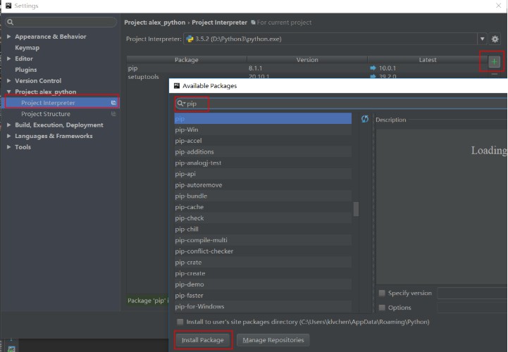Select the setuptools row in installed packages
Viewport: 508px width, 352px height.
point(306,77)
